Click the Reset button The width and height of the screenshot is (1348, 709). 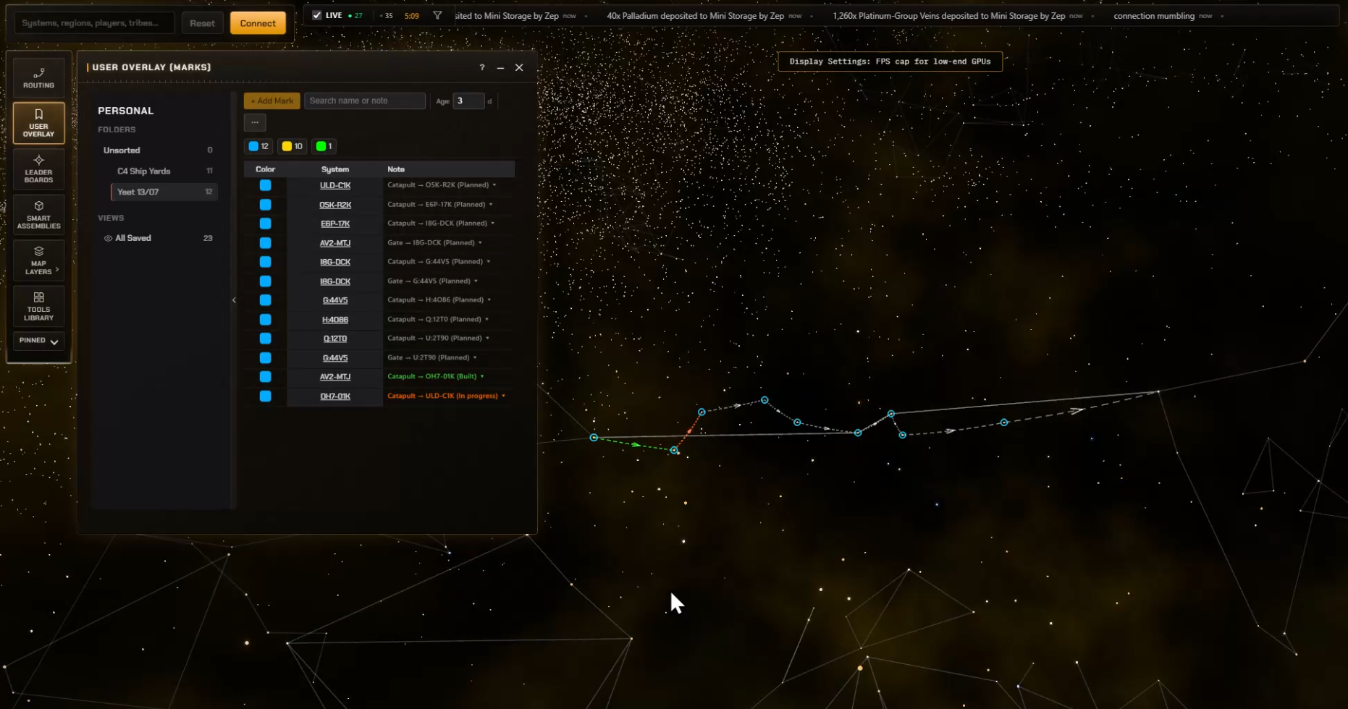pos(202,23)
